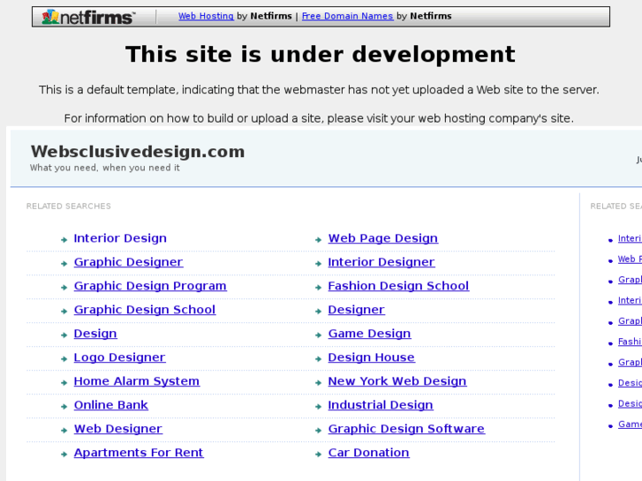Click the Websclusivedesign.com heading
This screenshot has width=642, height=481.
tap(138, 152)
